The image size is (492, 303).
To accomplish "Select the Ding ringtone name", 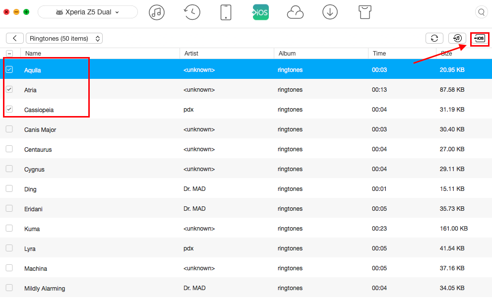I will point(30,189).
